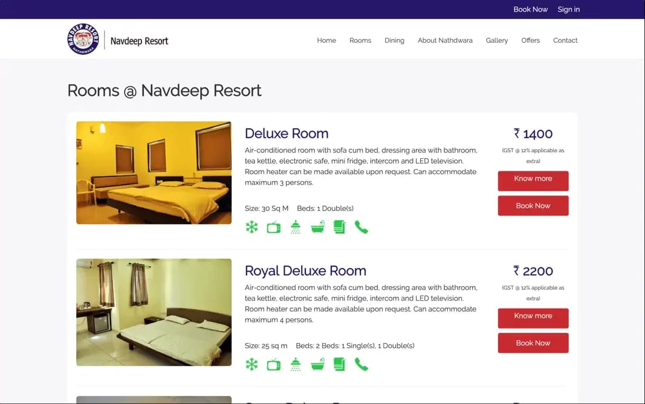
Task: Open the Dining page
Action: (395, 40)
